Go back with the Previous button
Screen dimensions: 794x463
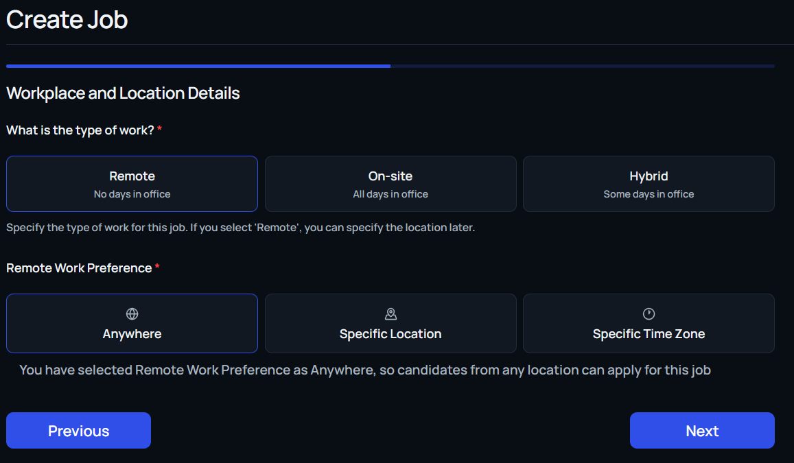point(78,431)
